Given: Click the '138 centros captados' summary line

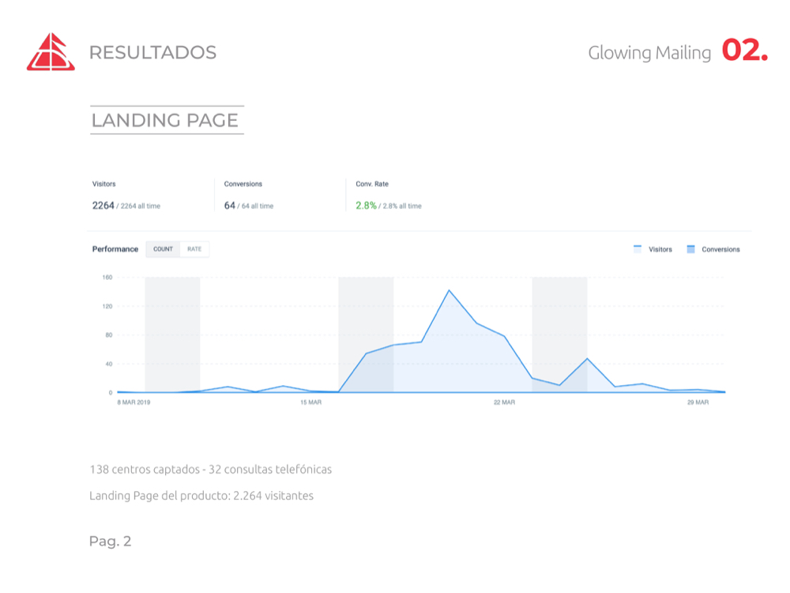Looking at the screenshot, I should click(x=211, y=470).
